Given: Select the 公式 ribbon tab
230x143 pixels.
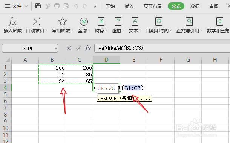Looking at the screenshot, I should 176,6.
